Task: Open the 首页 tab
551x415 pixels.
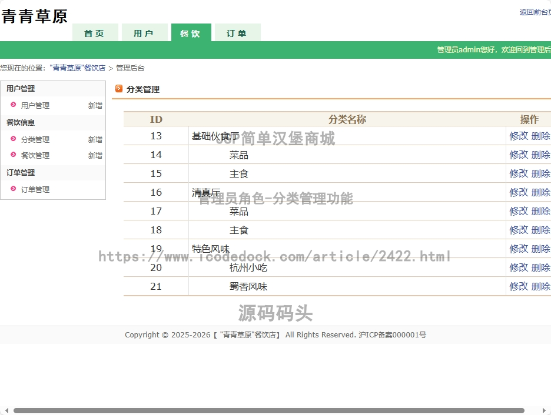Action: [95, 33]
